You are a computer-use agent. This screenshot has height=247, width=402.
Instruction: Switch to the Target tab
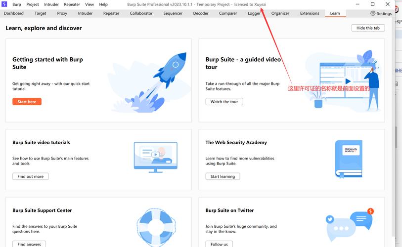point(40,13)
